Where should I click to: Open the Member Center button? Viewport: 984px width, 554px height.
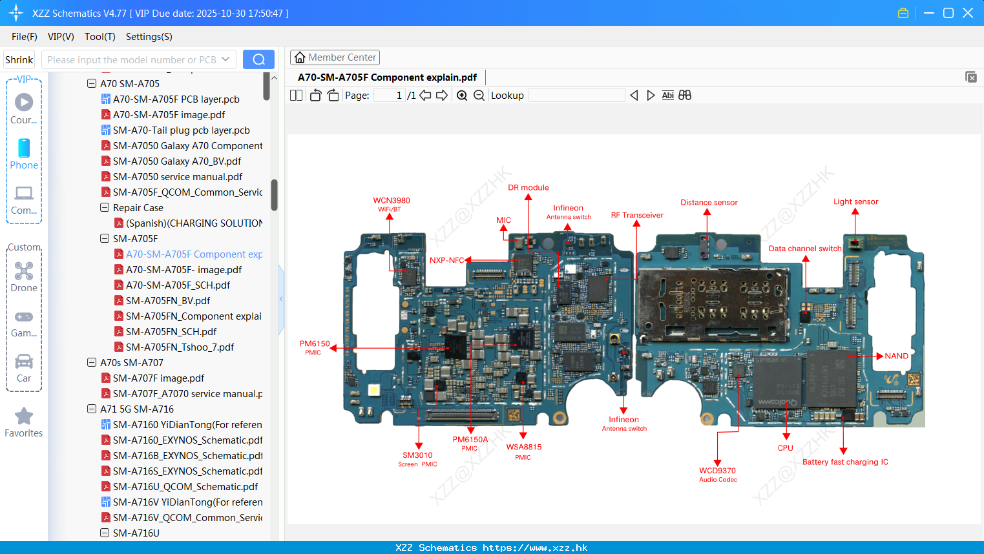click(x=335, y=57)
